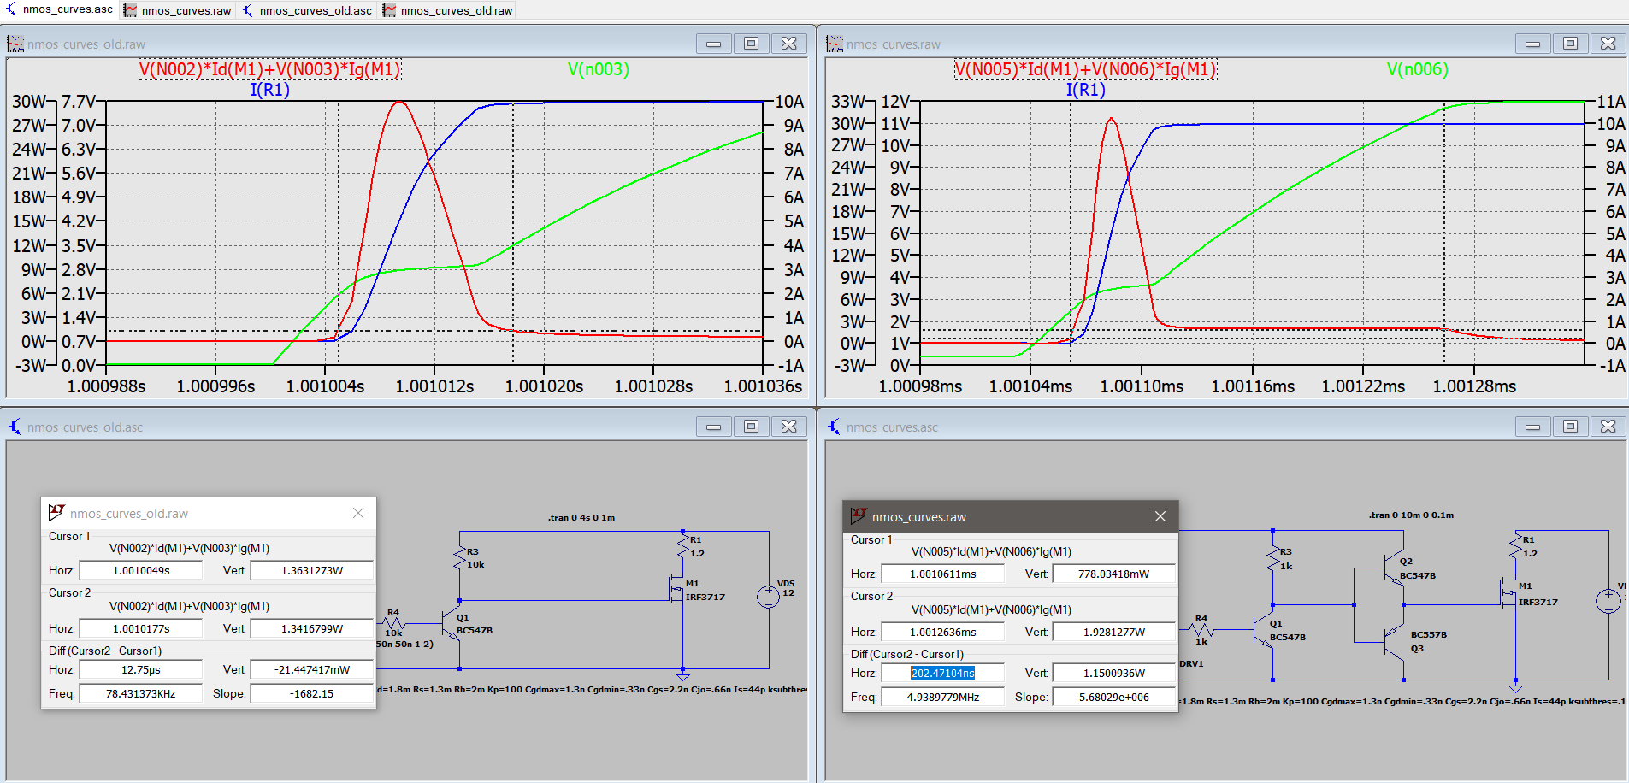
Task: Click the Freq field showing 78.431373KHz
Action: tap(141, 693)
